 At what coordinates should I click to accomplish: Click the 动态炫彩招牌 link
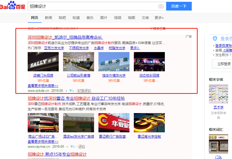point(149,75)
